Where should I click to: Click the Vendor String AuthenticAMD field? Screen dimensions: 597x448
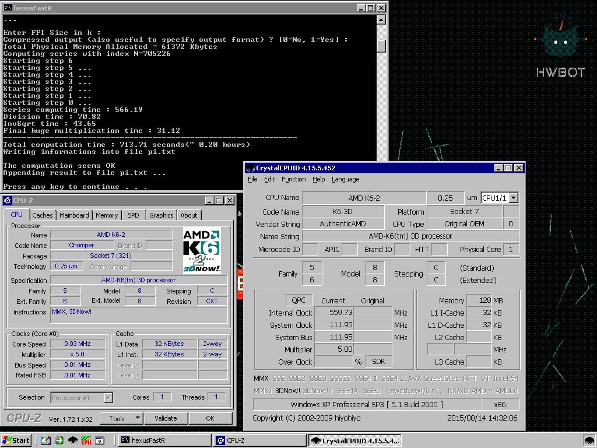[x=343, y=224]
